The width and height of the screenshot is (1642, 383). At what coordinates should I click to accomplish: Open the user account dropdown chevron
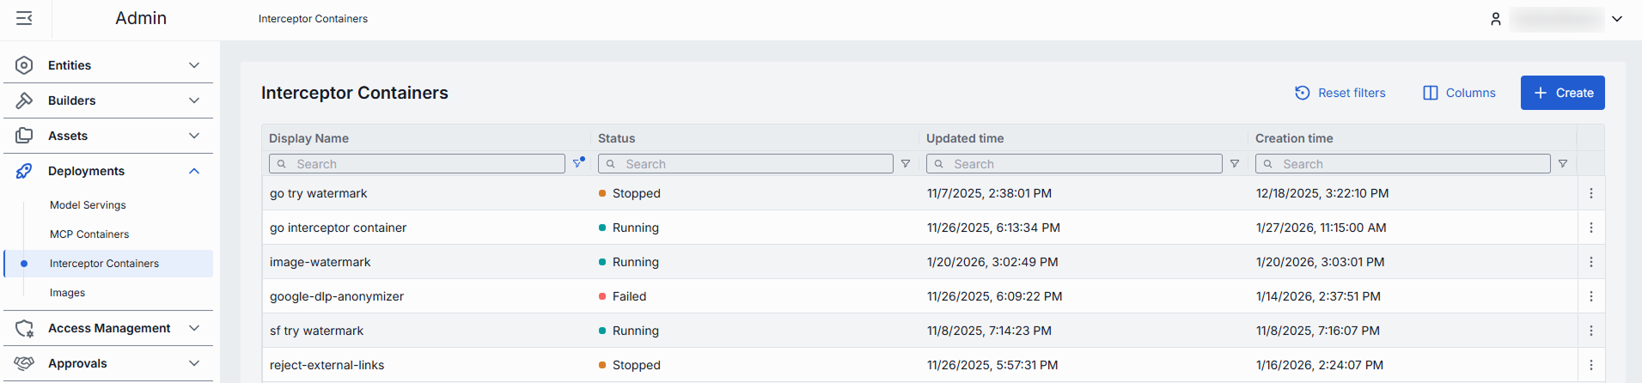coord(1617,19)
